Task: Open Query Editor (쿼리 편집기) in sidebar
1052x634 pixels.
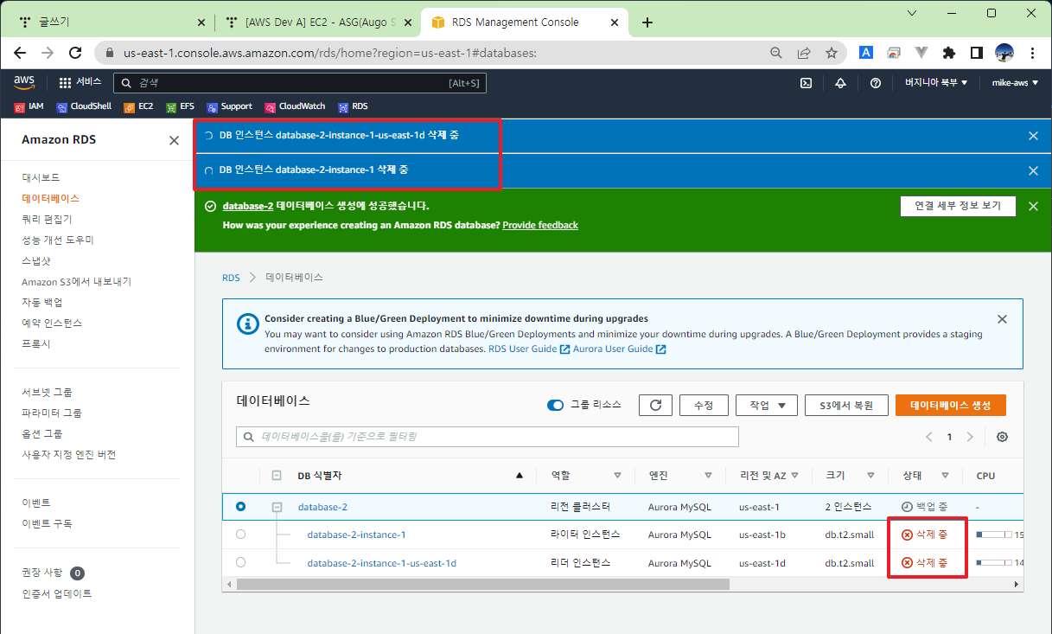Action: click(47, 219)
